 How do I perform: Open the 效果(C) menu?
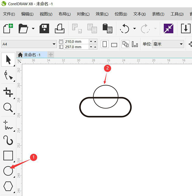[x=102, y=14]
